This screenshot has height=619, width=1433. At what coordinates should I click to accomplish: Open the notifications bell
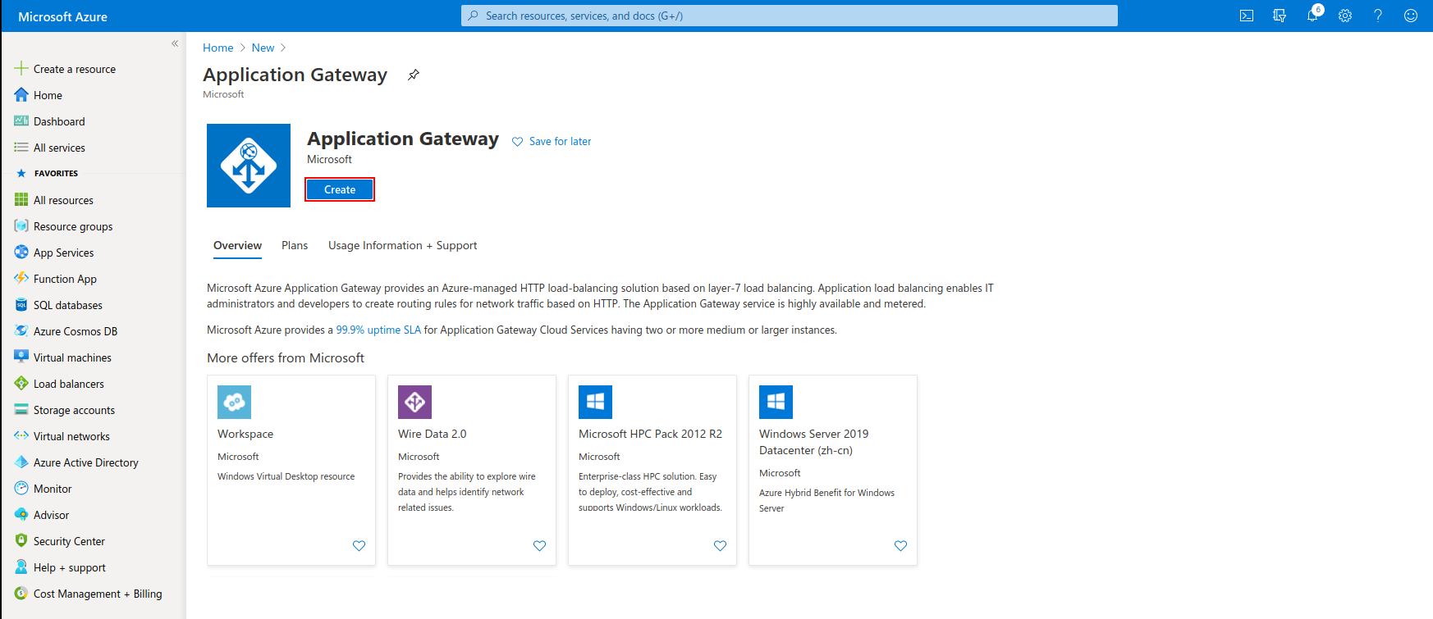[x=1313, y=15]
